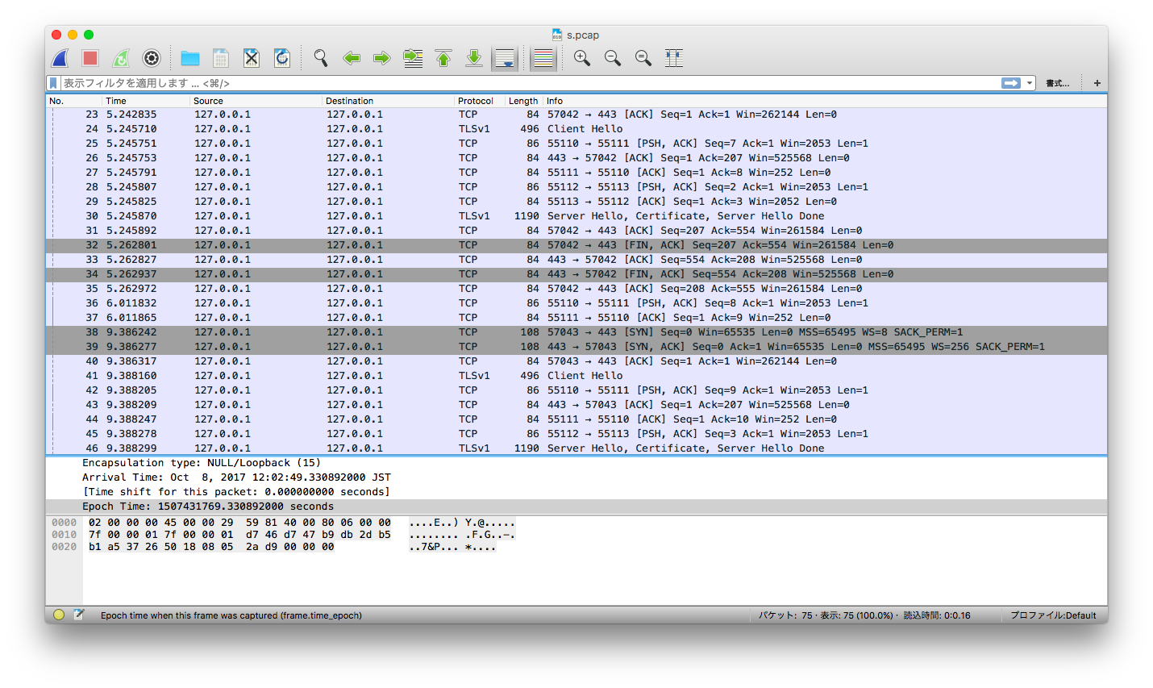Zoom out packet text
1153x688 pixels.
tap(613, 58)
